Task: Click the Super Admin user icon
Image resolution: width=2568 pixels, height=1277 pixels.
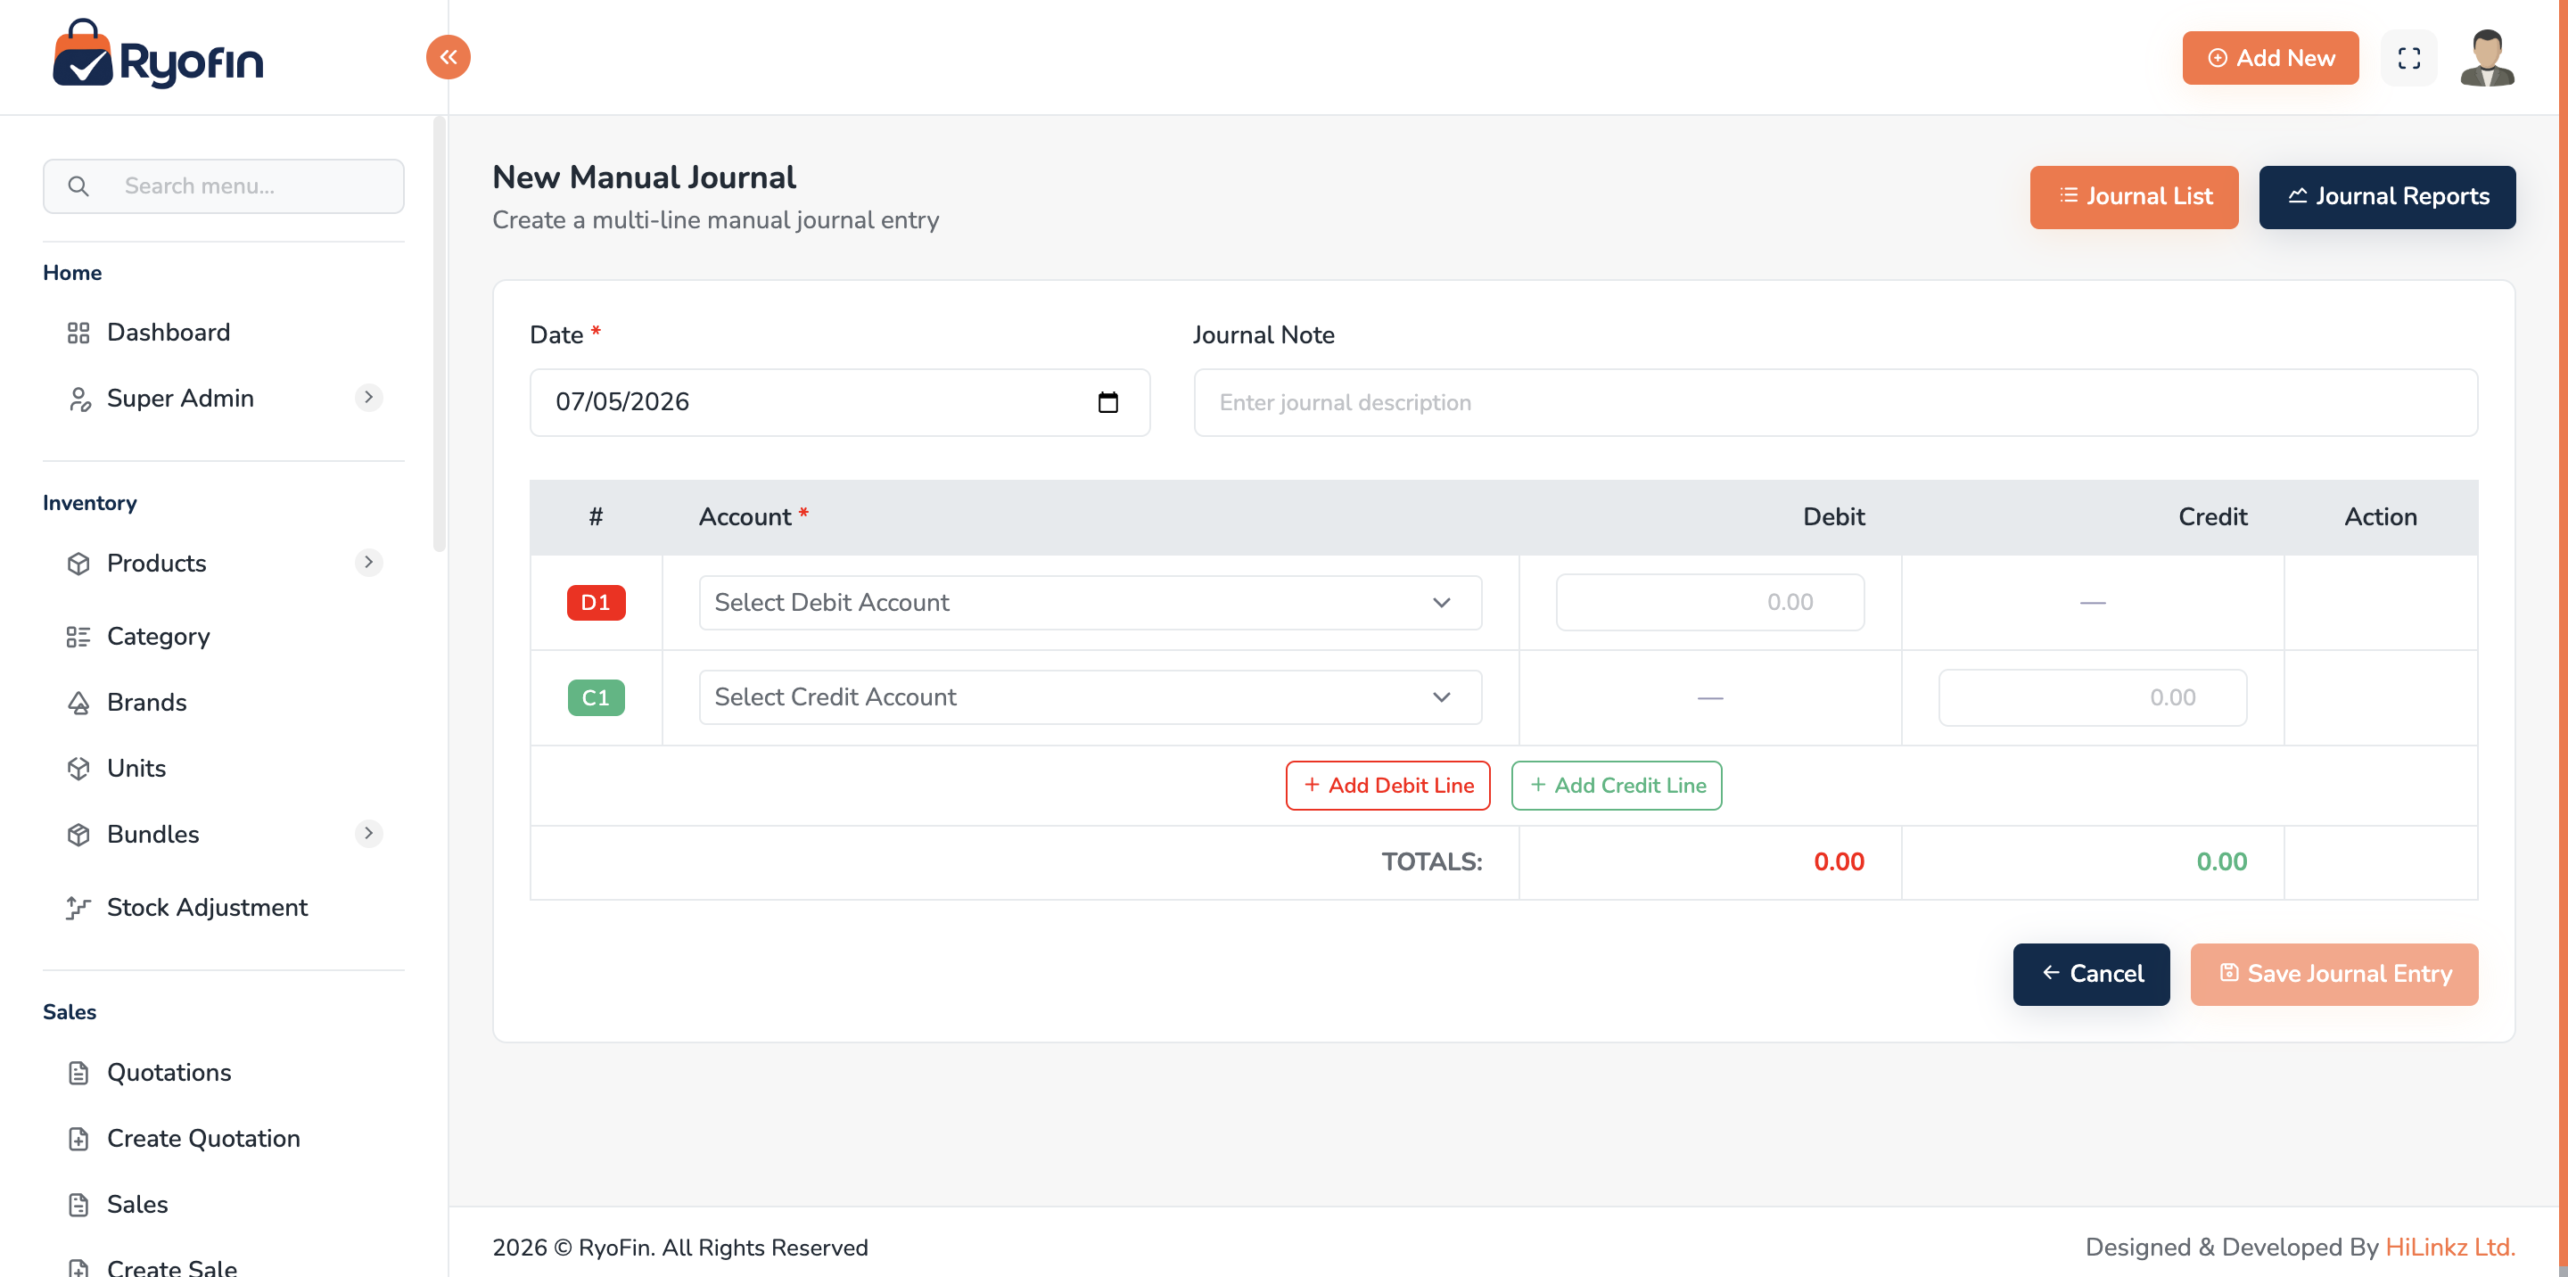Action: click(78, 399)
